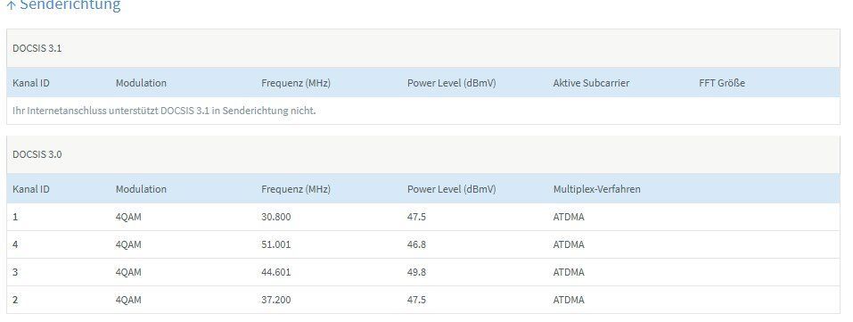Click Kanal ID header in DOCSIS 3.0 table
Image resolution: width=853 pixels, height=322 pixels.
pyautogui.click(x=31, y=189)
